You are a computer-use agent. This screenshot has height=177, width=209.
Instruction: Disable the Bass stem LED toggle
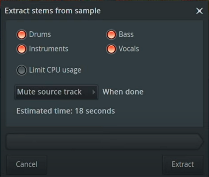coord(111,35)
